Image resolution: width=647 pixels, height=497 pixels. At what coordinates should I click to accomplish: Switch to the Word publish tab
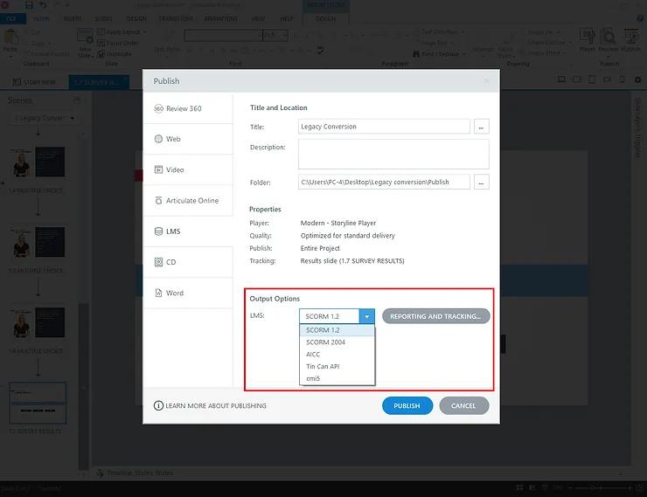188,293
